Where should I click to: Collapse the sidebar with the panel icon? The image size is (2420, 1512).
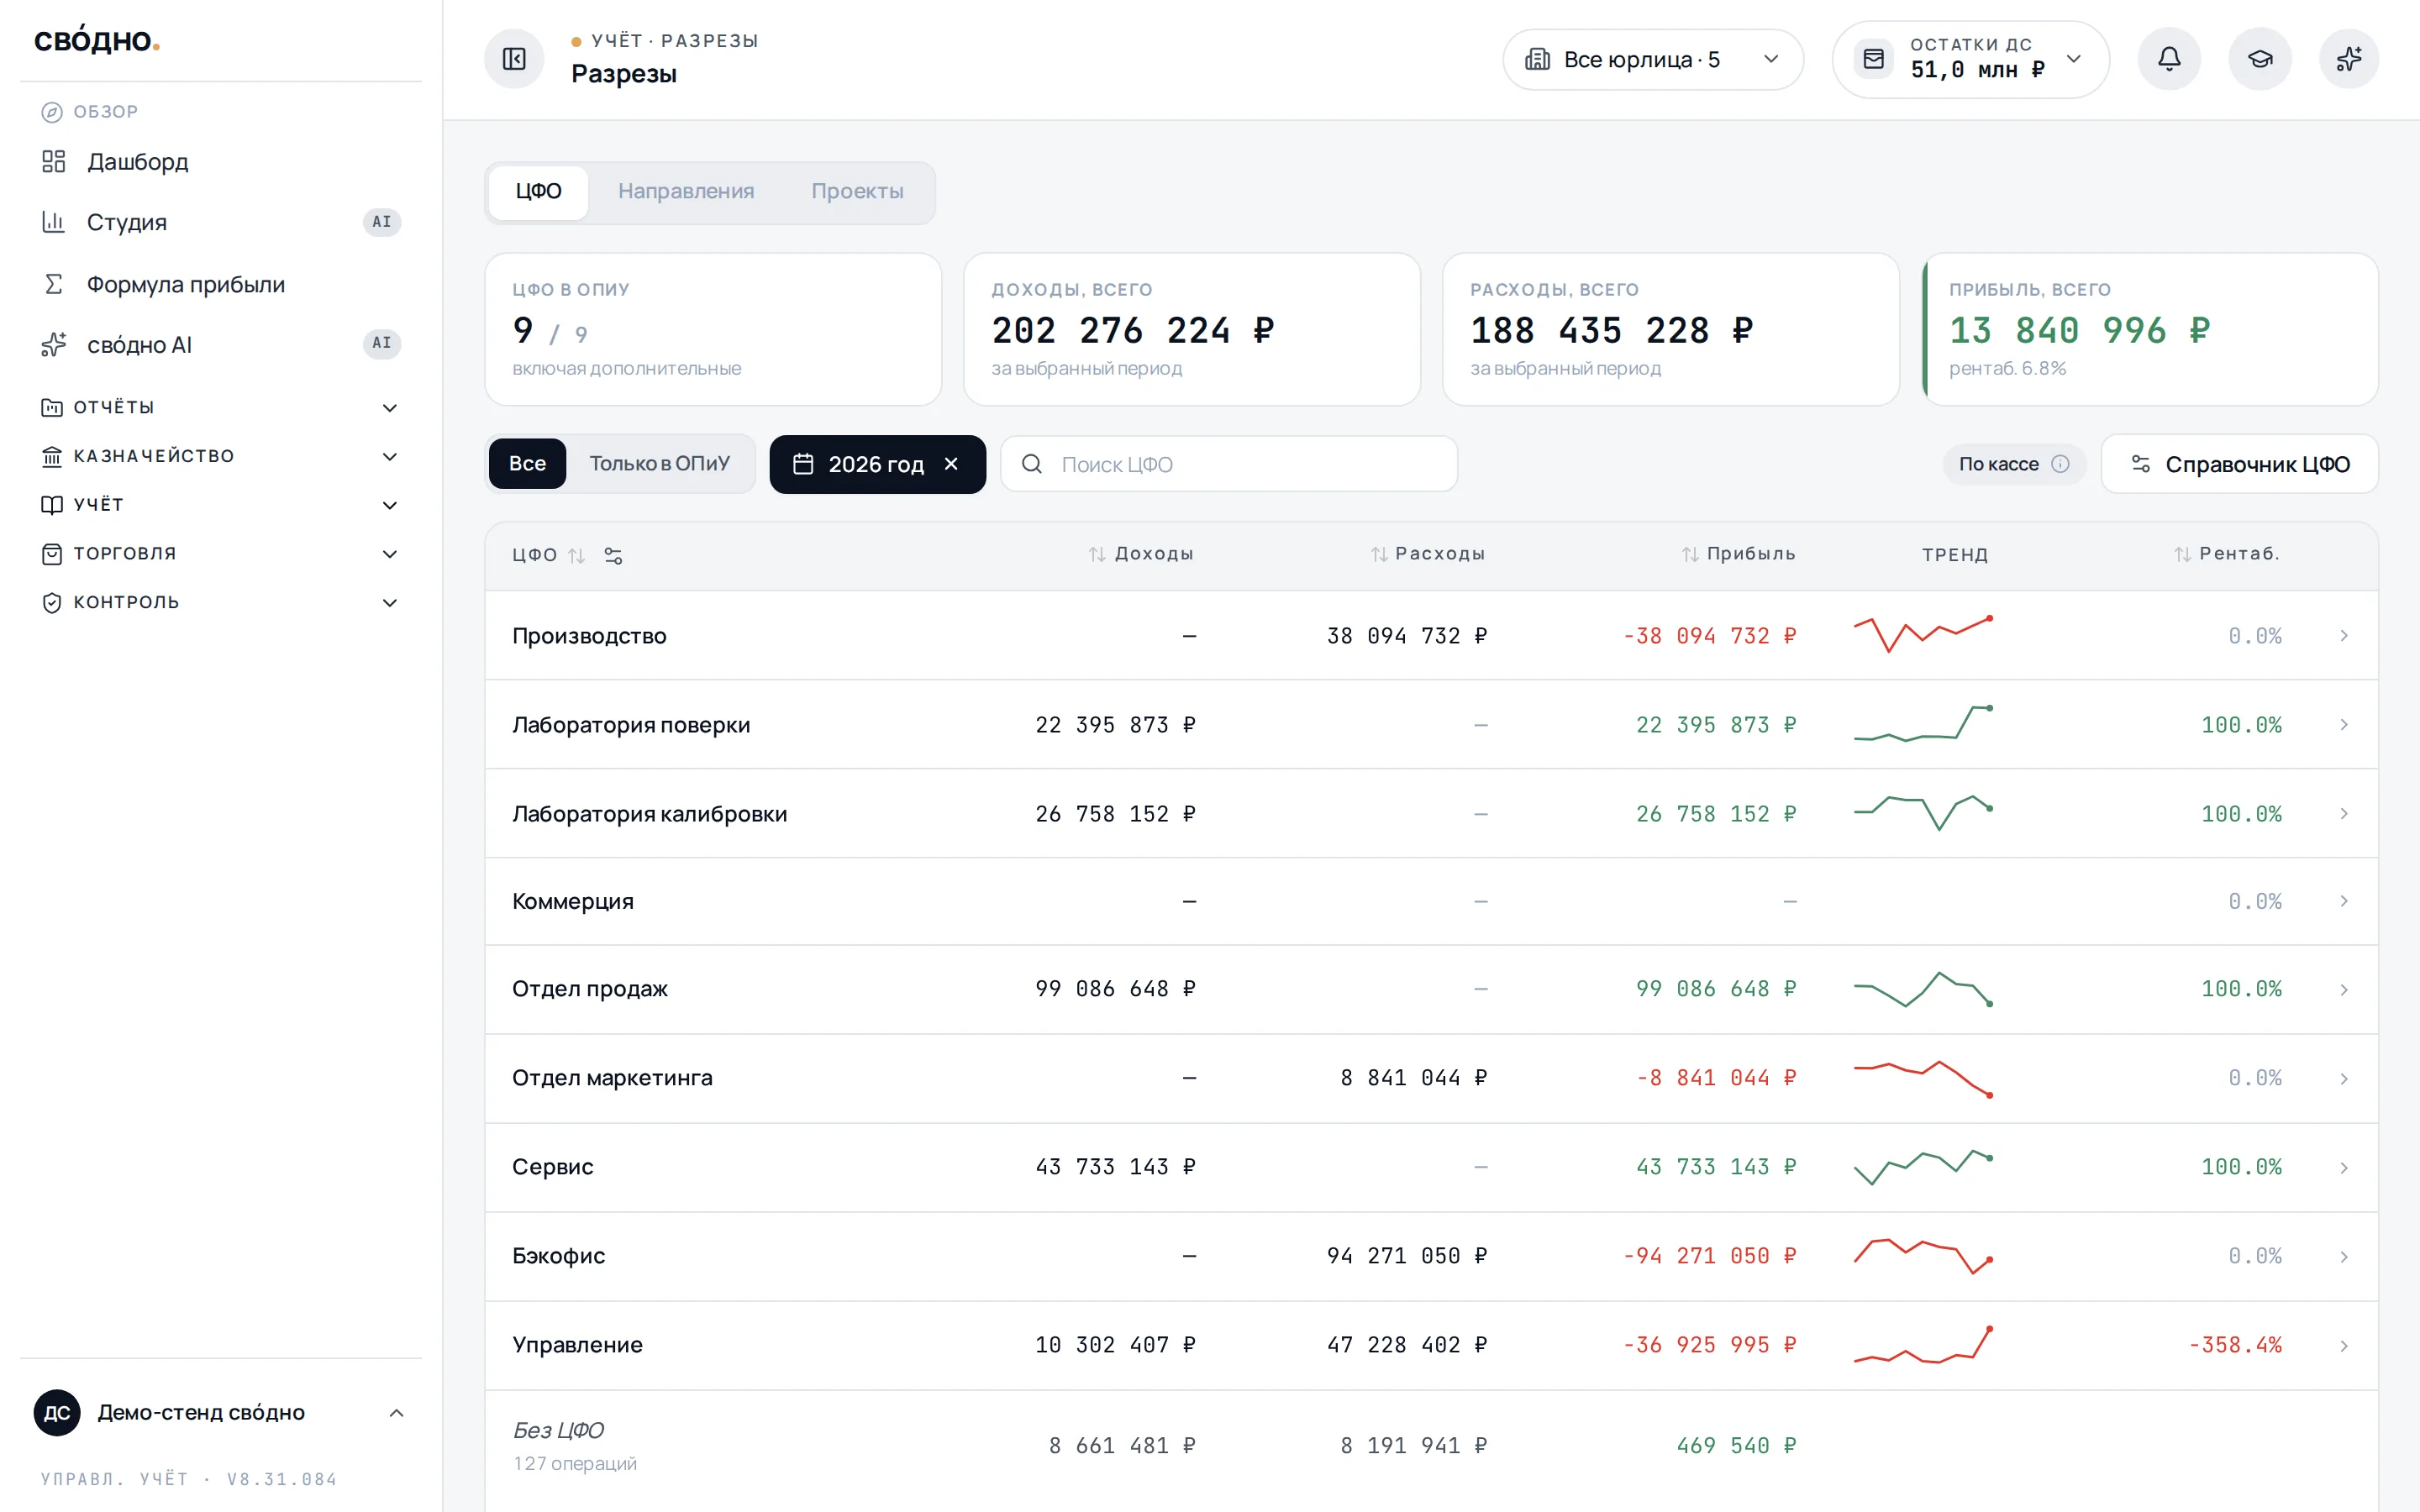pyautogui.click(x=514, y=59)
